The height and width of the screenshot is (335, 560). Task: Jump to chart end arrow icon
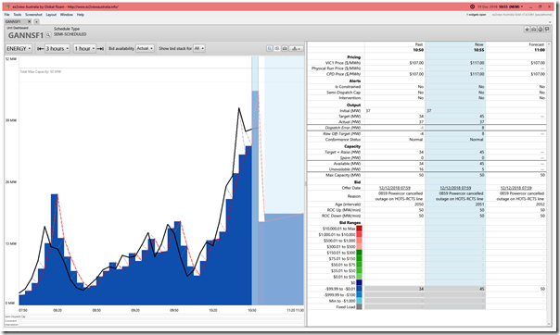100,48
